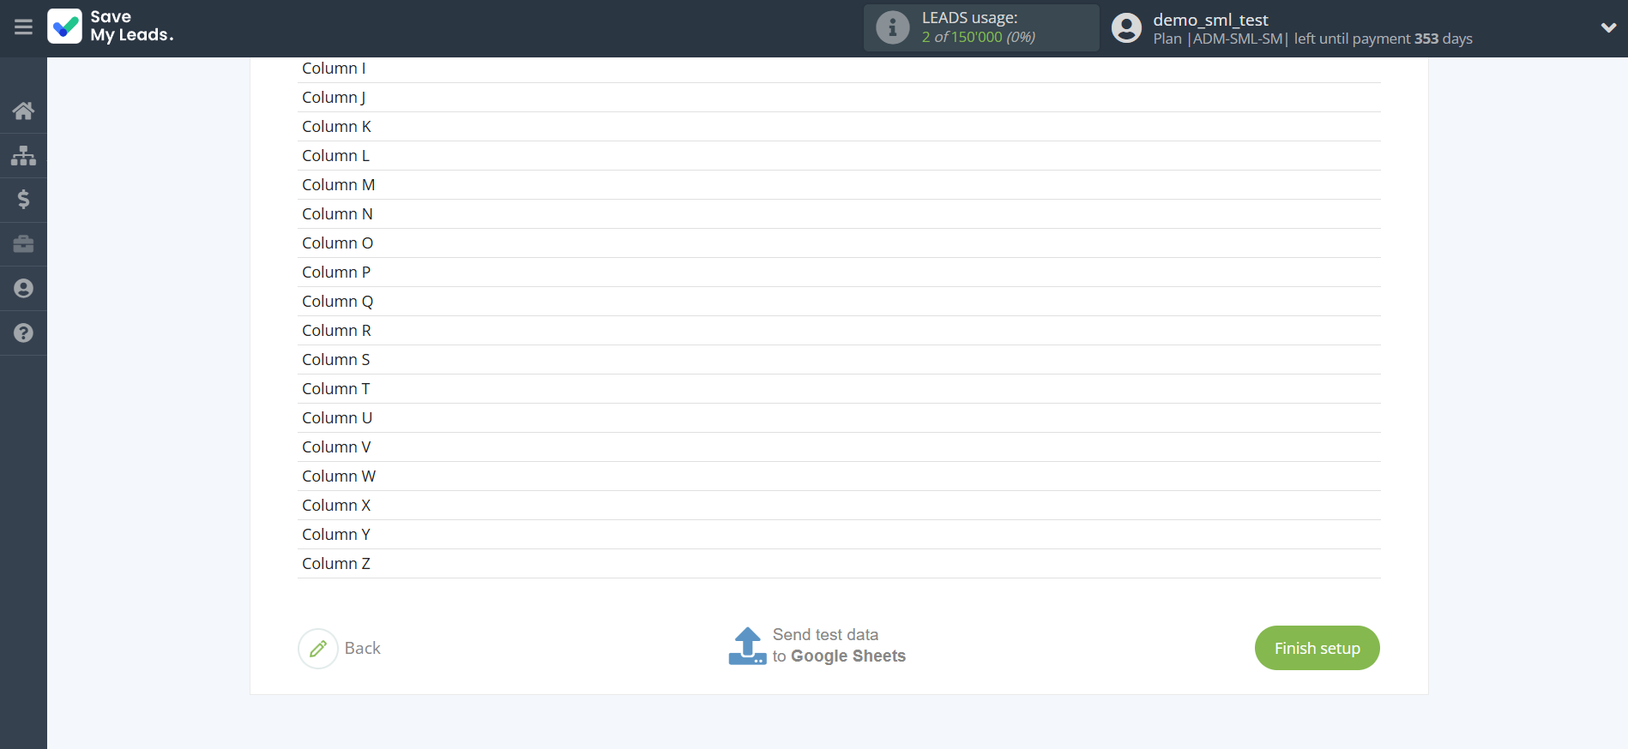1628x749 pixels.
Task: Open the help question mark icon
Action: point(23,333)
